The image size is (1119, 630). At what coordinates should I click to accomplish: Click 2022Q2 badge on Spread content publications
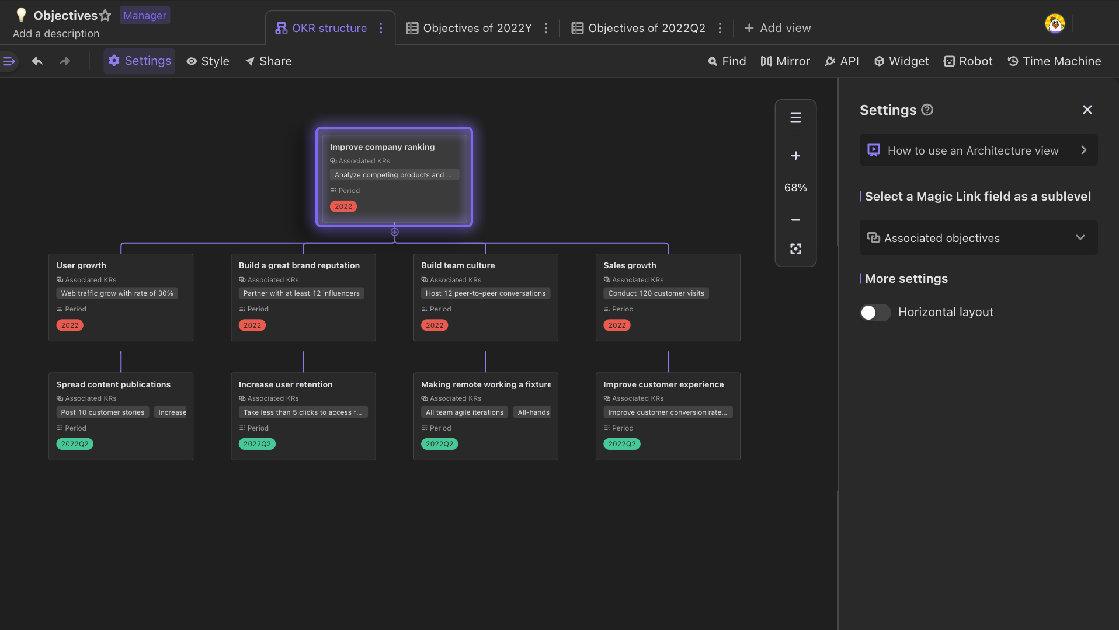coord(75,444)
